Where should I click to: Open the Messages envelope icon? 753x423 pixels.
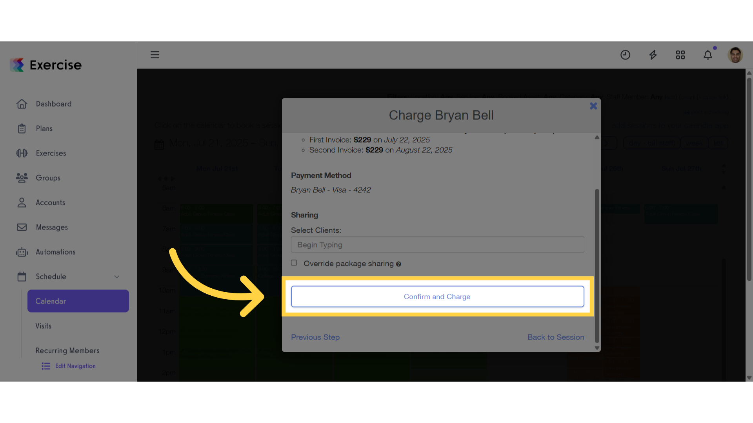(x=22, y=227)
